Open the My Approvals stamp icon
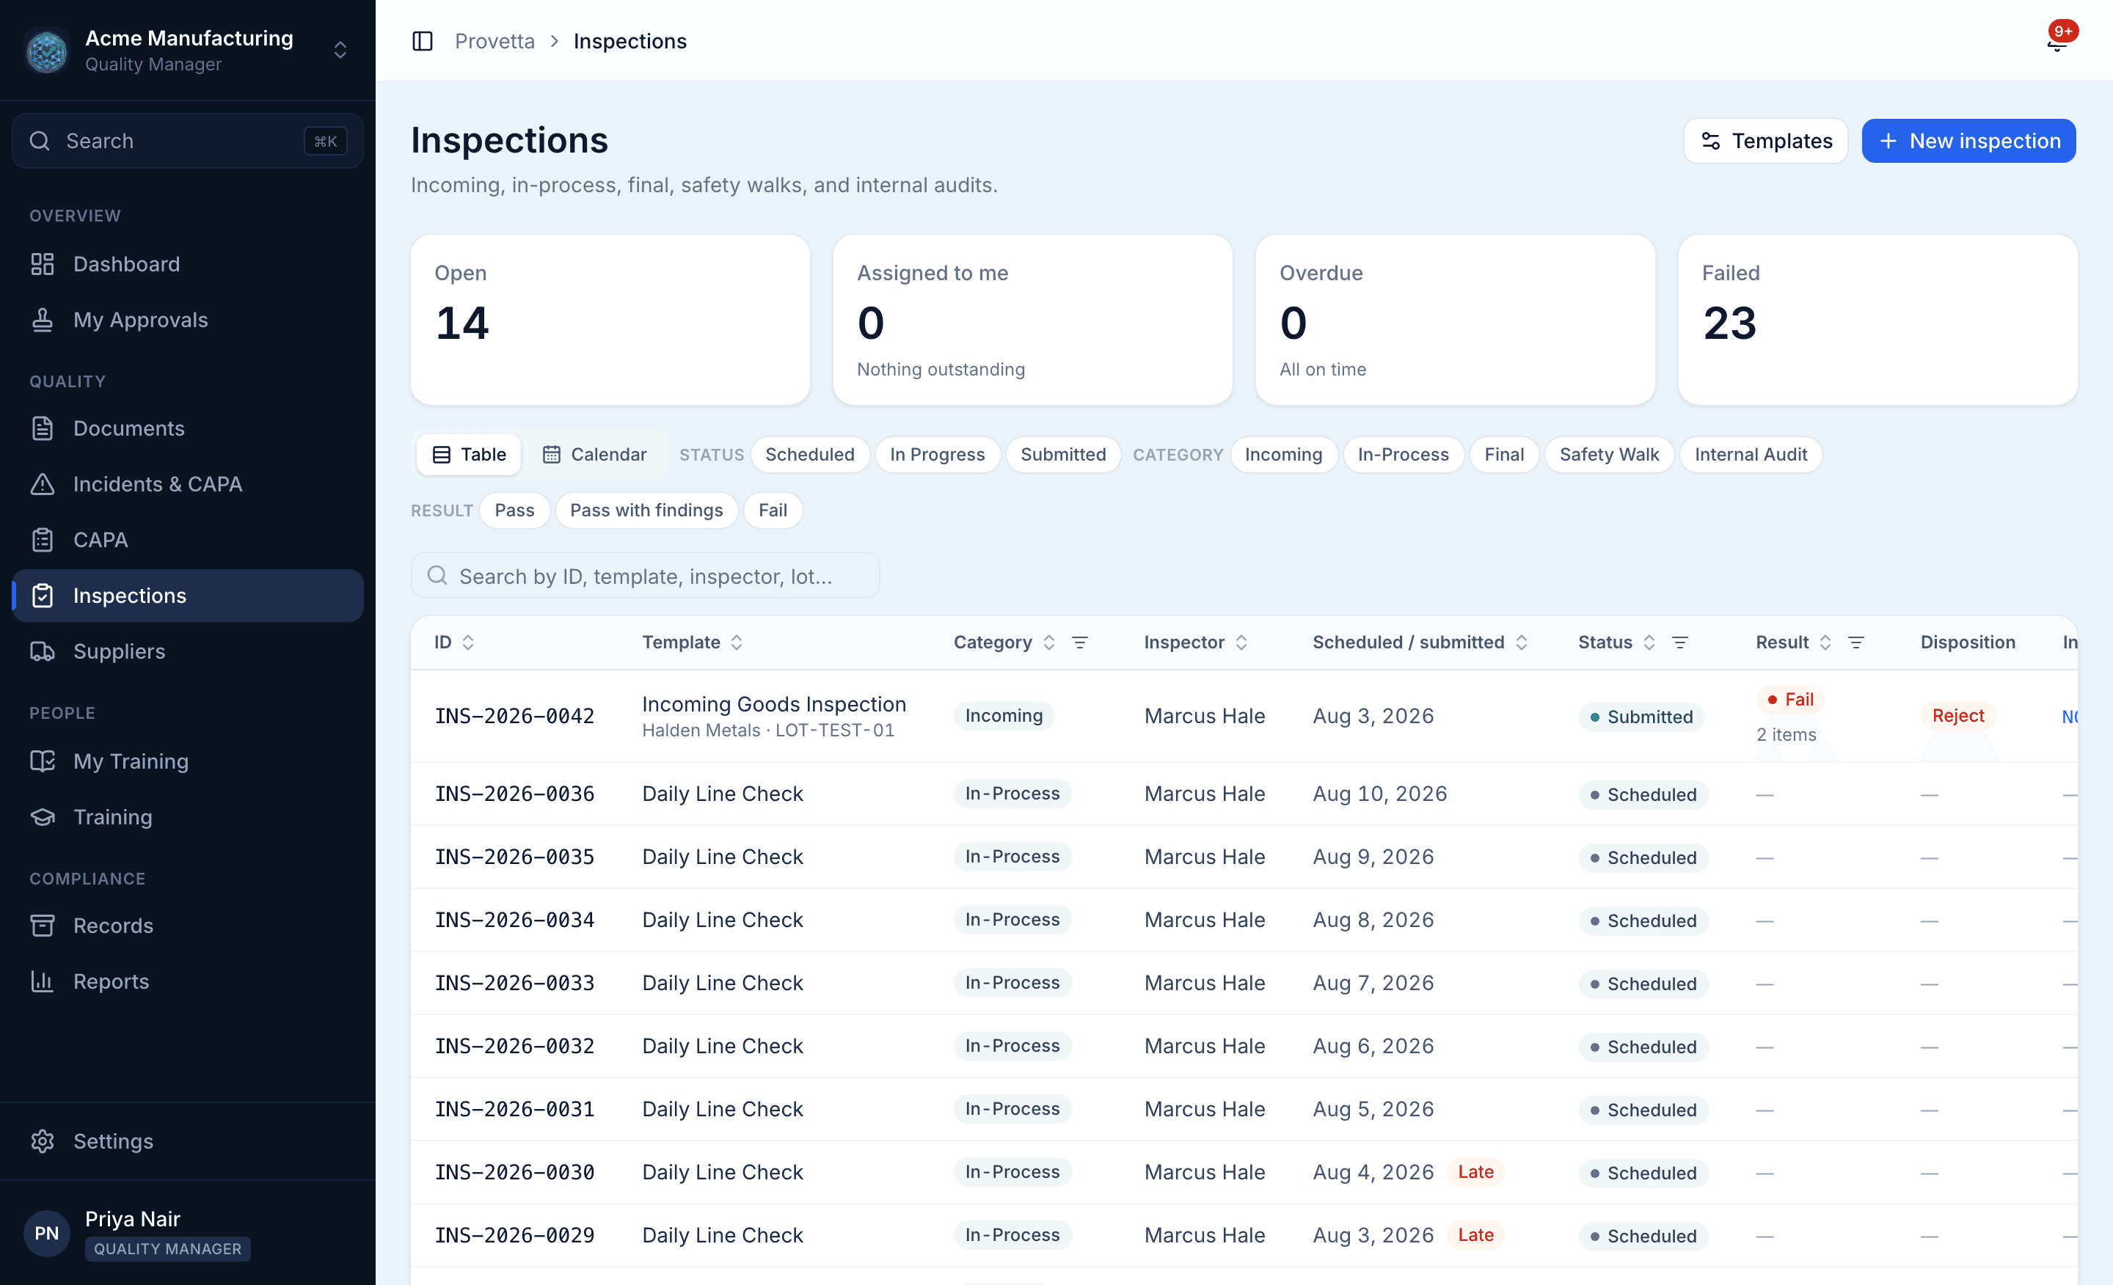The image size is (2113, 1285). point(42,320)
